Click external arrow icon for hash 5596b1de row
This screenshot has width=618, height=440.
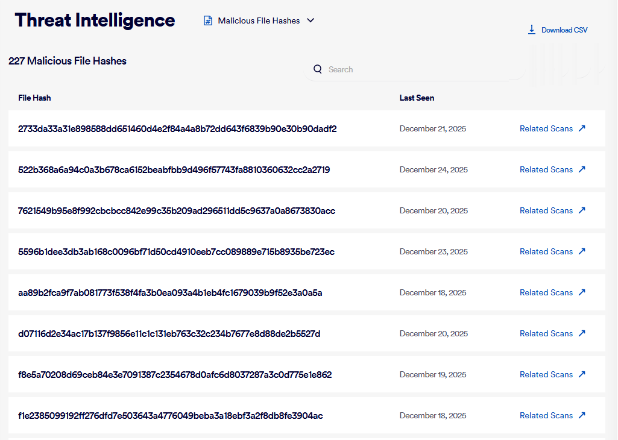(582, 251)
